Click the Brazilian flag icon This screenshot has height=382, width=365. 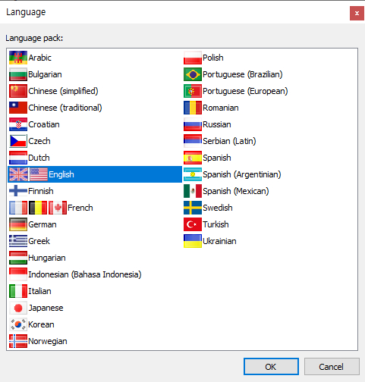193,74
